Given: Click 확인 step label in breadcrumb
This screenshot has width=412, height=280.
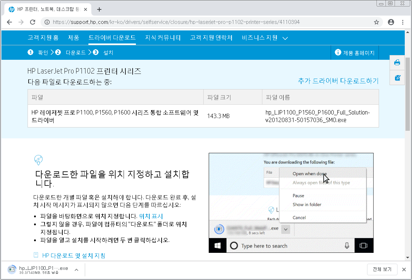Looking at the screenshot, I should 43,53.
